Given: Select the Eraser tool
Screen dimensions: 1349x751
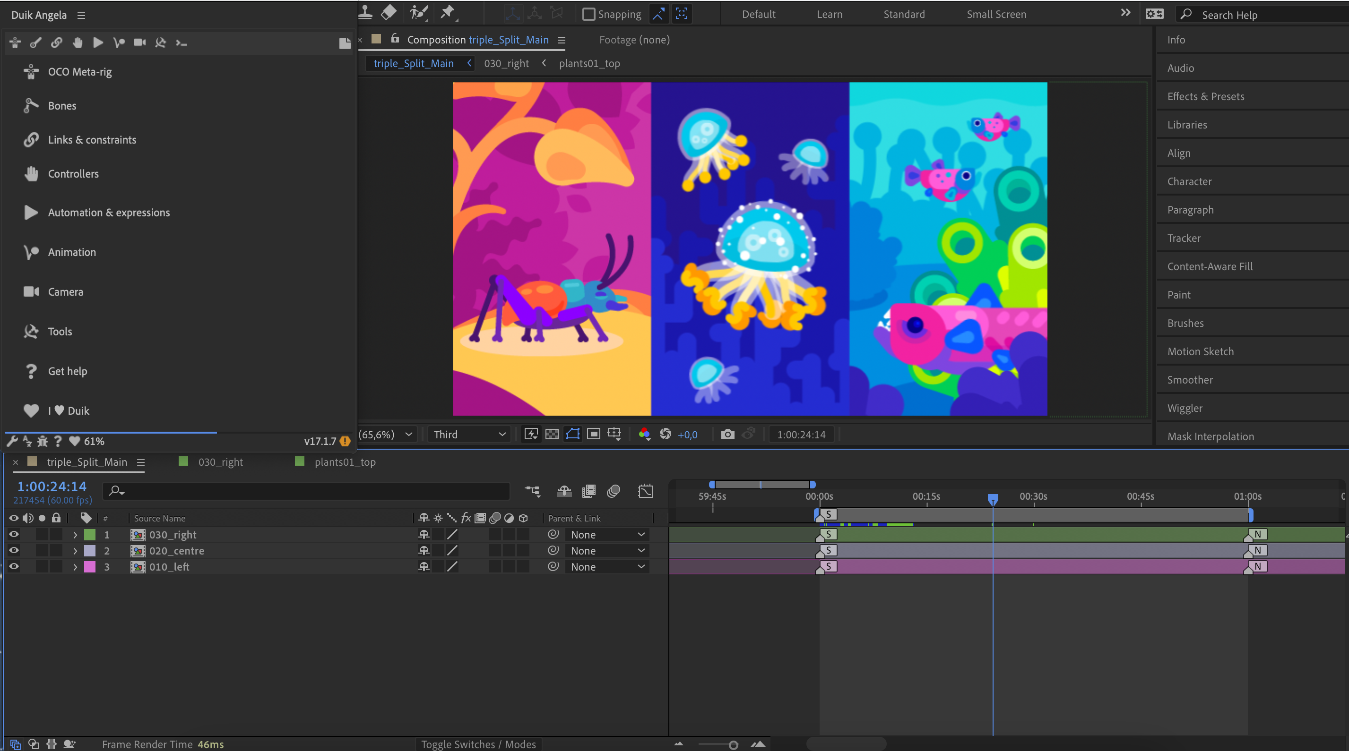Looking at the screenshot, I should pyautogui.click(x=389, y=13).
